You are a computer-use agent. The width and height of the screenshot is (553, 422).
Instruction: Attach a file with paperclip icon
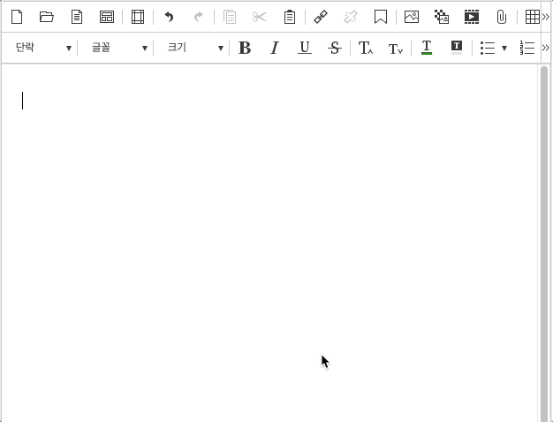[x=502, y=17]
